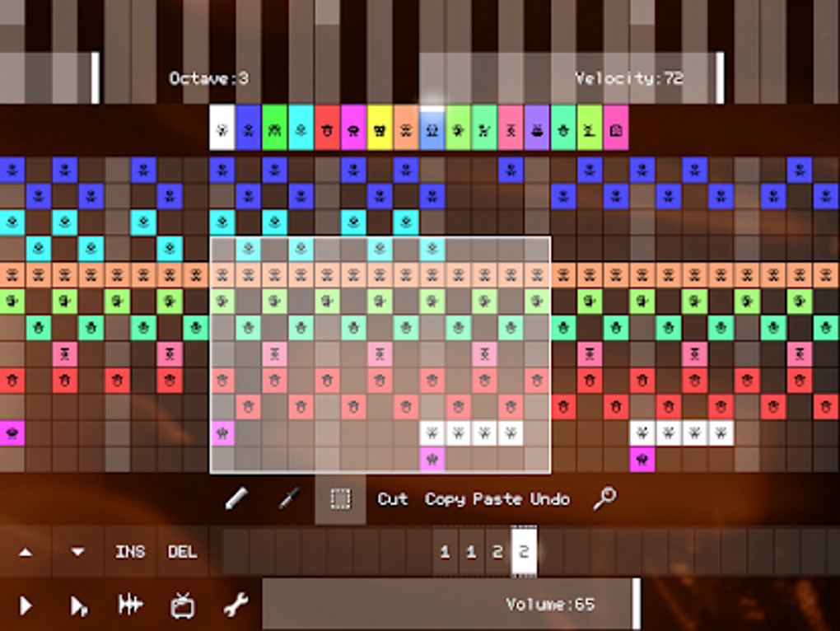The height and width of the screenshot is (631, 840).
Task: Expand patterns with the up arrow
Action: tap(26, 552)
